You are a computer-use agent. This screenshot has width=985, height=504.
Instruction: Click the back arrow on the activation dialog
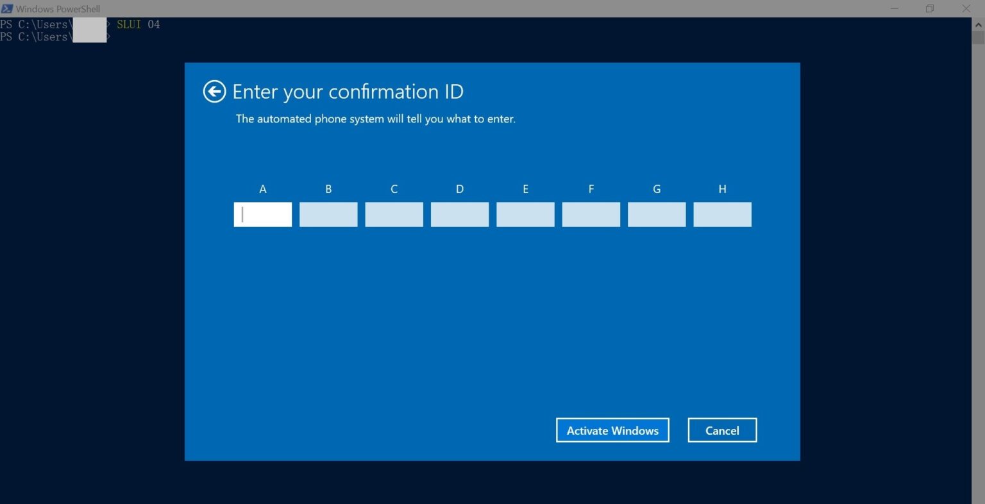click(x=214, y=91)
